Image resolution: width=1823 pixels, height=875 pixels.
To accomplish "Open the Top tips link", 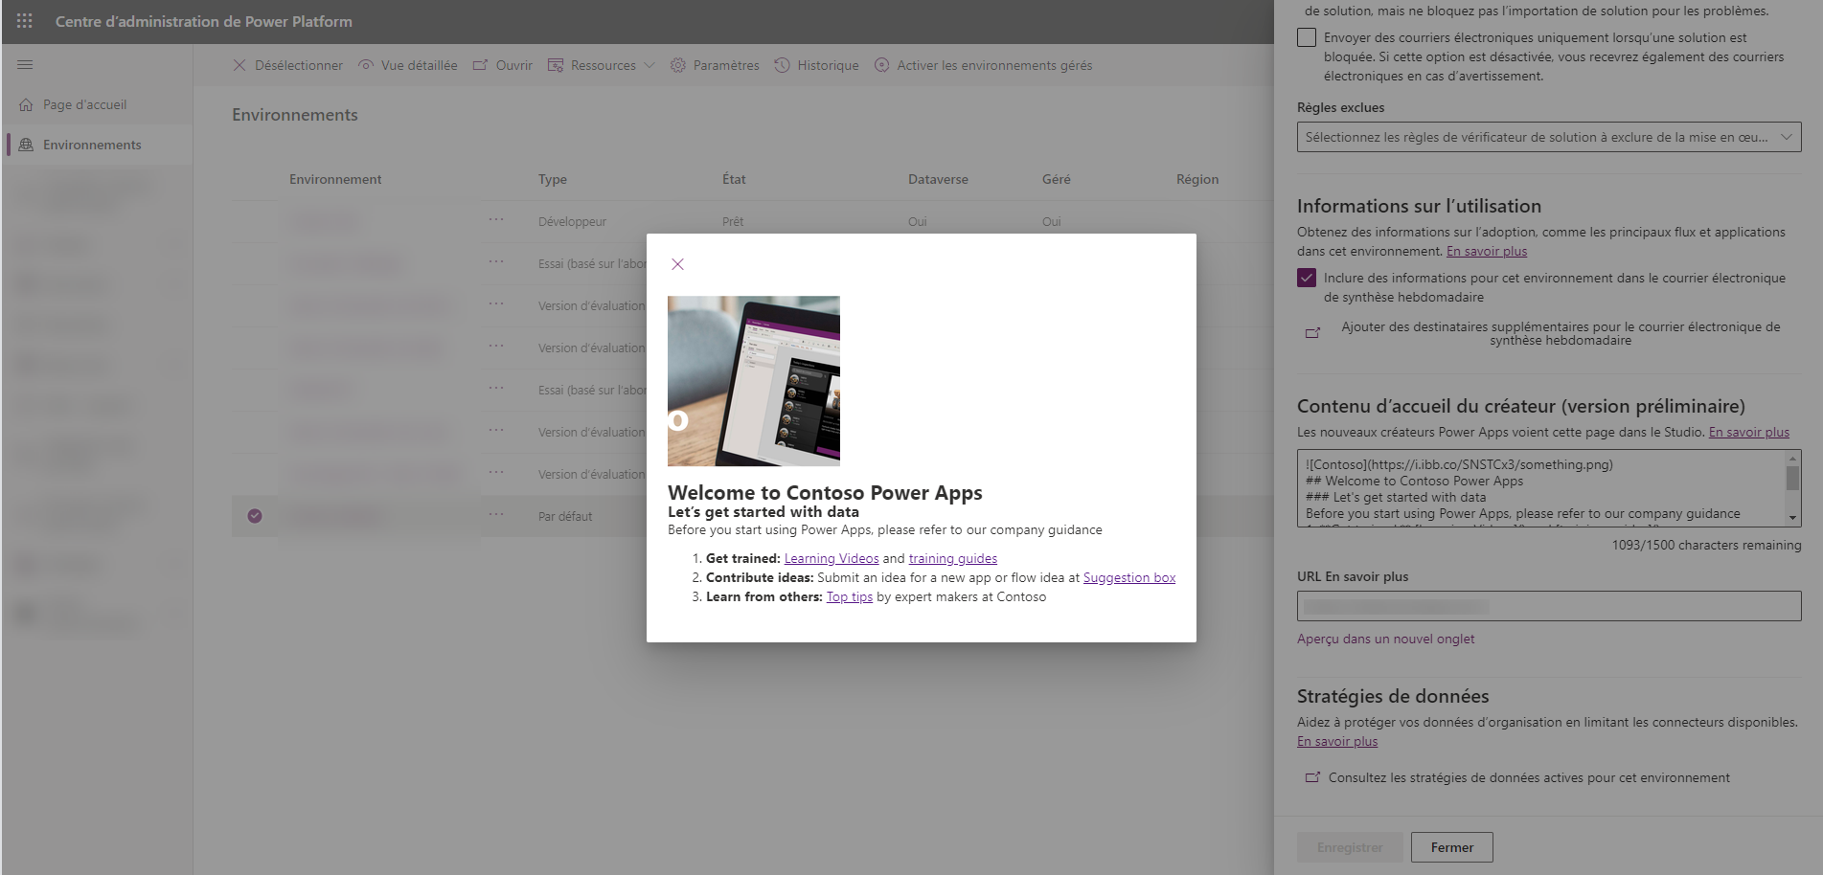I will pyautogui.click(x=850, y=596).
